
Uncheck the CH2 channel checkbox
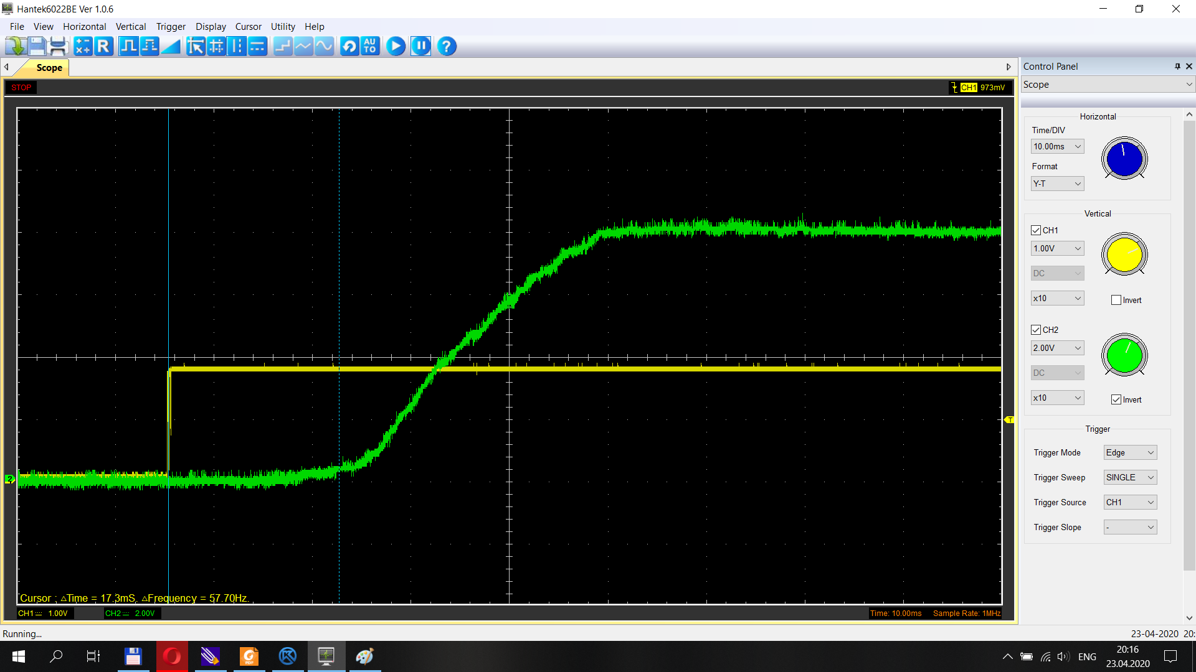1037,330
